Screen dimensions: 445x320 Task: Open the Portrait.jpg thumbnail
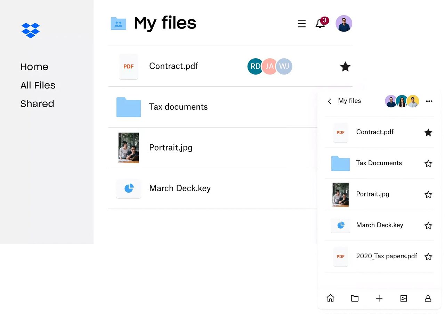point(129,148)
